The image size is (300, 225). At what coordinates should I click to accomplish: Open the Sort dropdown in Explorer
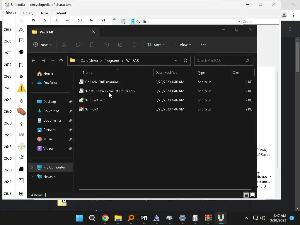coord(156,45)
